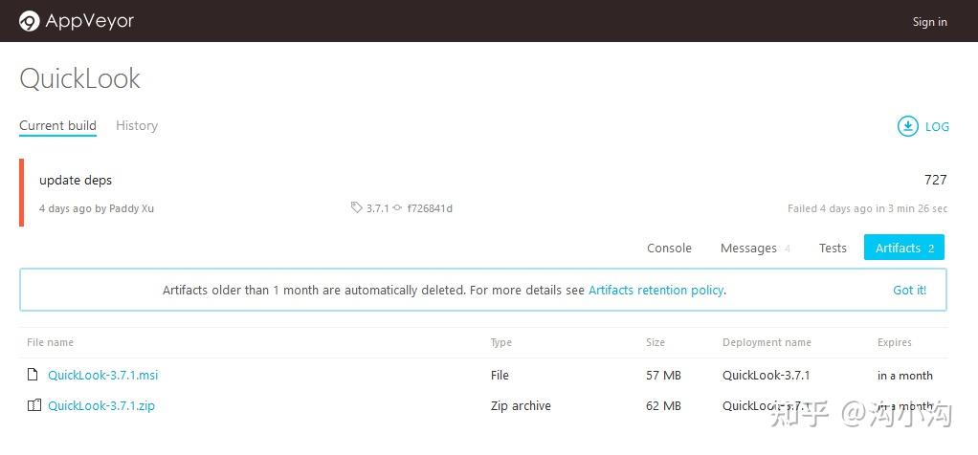
Task: View the Messages tab
Action: (748, 249)
